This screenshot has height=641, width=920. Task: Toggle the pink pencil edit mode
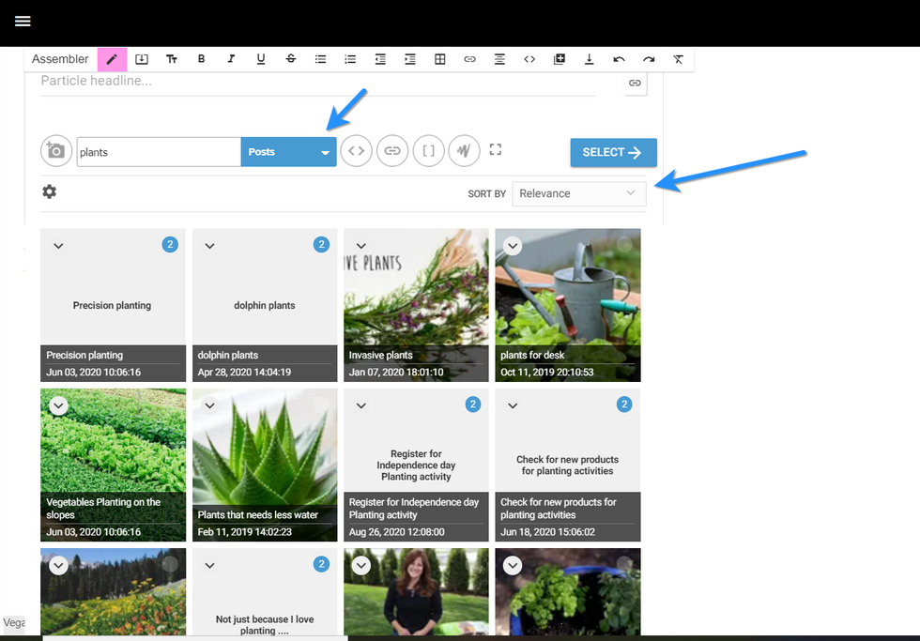(x=112, y=59)
